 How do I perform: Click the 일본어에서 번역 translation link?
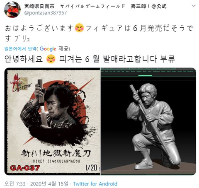click(x=20, y=49)
